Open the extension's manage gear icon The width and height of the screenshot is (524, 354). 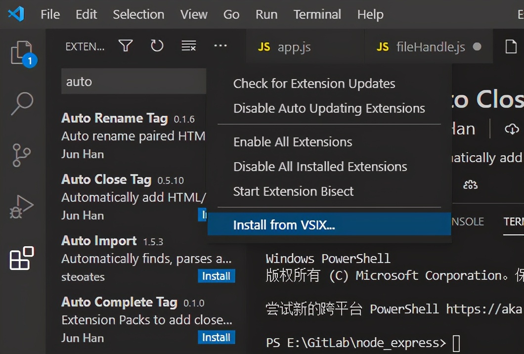(470, 184)
